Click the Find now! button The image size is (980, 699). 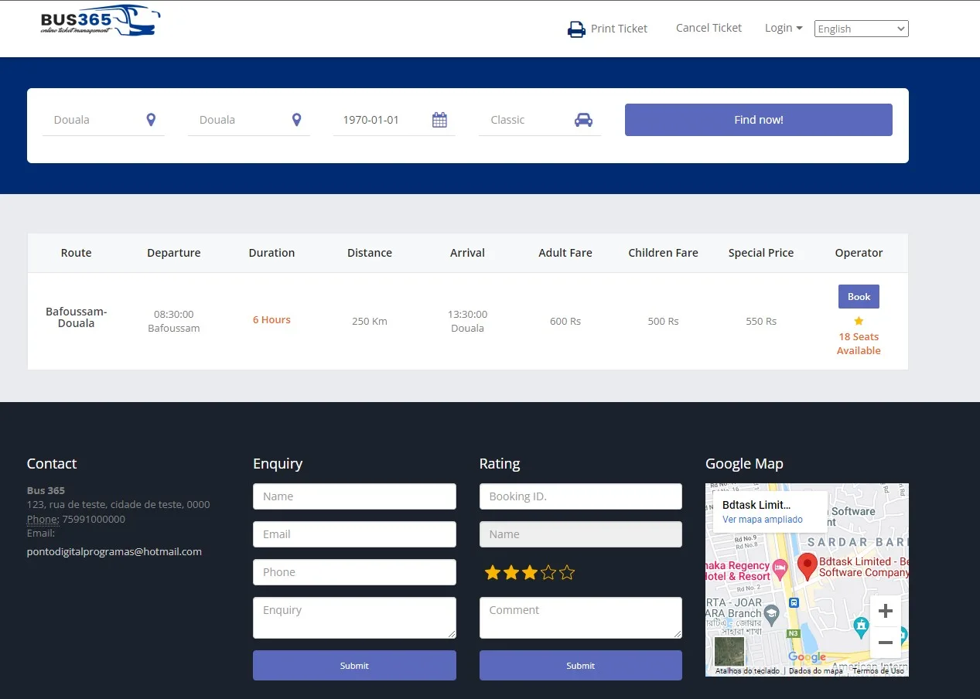tap(759, 120)
